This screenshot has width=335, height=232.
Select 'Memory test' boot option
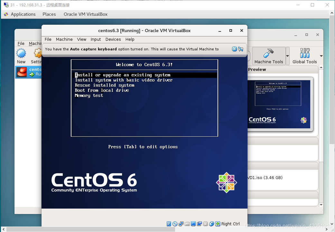(x=89, y=95)
